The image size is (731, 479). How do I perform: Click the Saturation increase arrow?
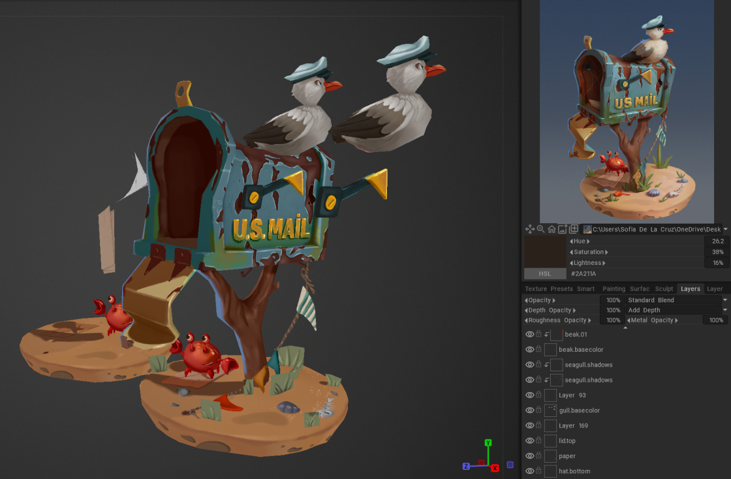(606, 252)
